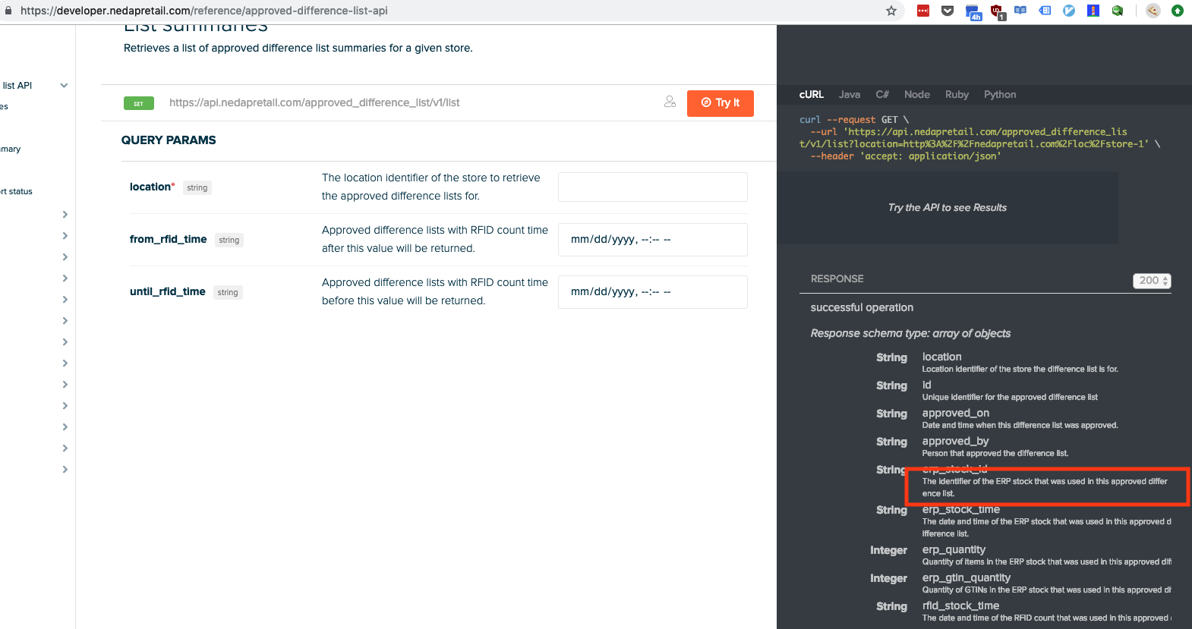Click the --header accept application/json code line
Viewport: 1192px width, 629px height.
tap(906, 156)
